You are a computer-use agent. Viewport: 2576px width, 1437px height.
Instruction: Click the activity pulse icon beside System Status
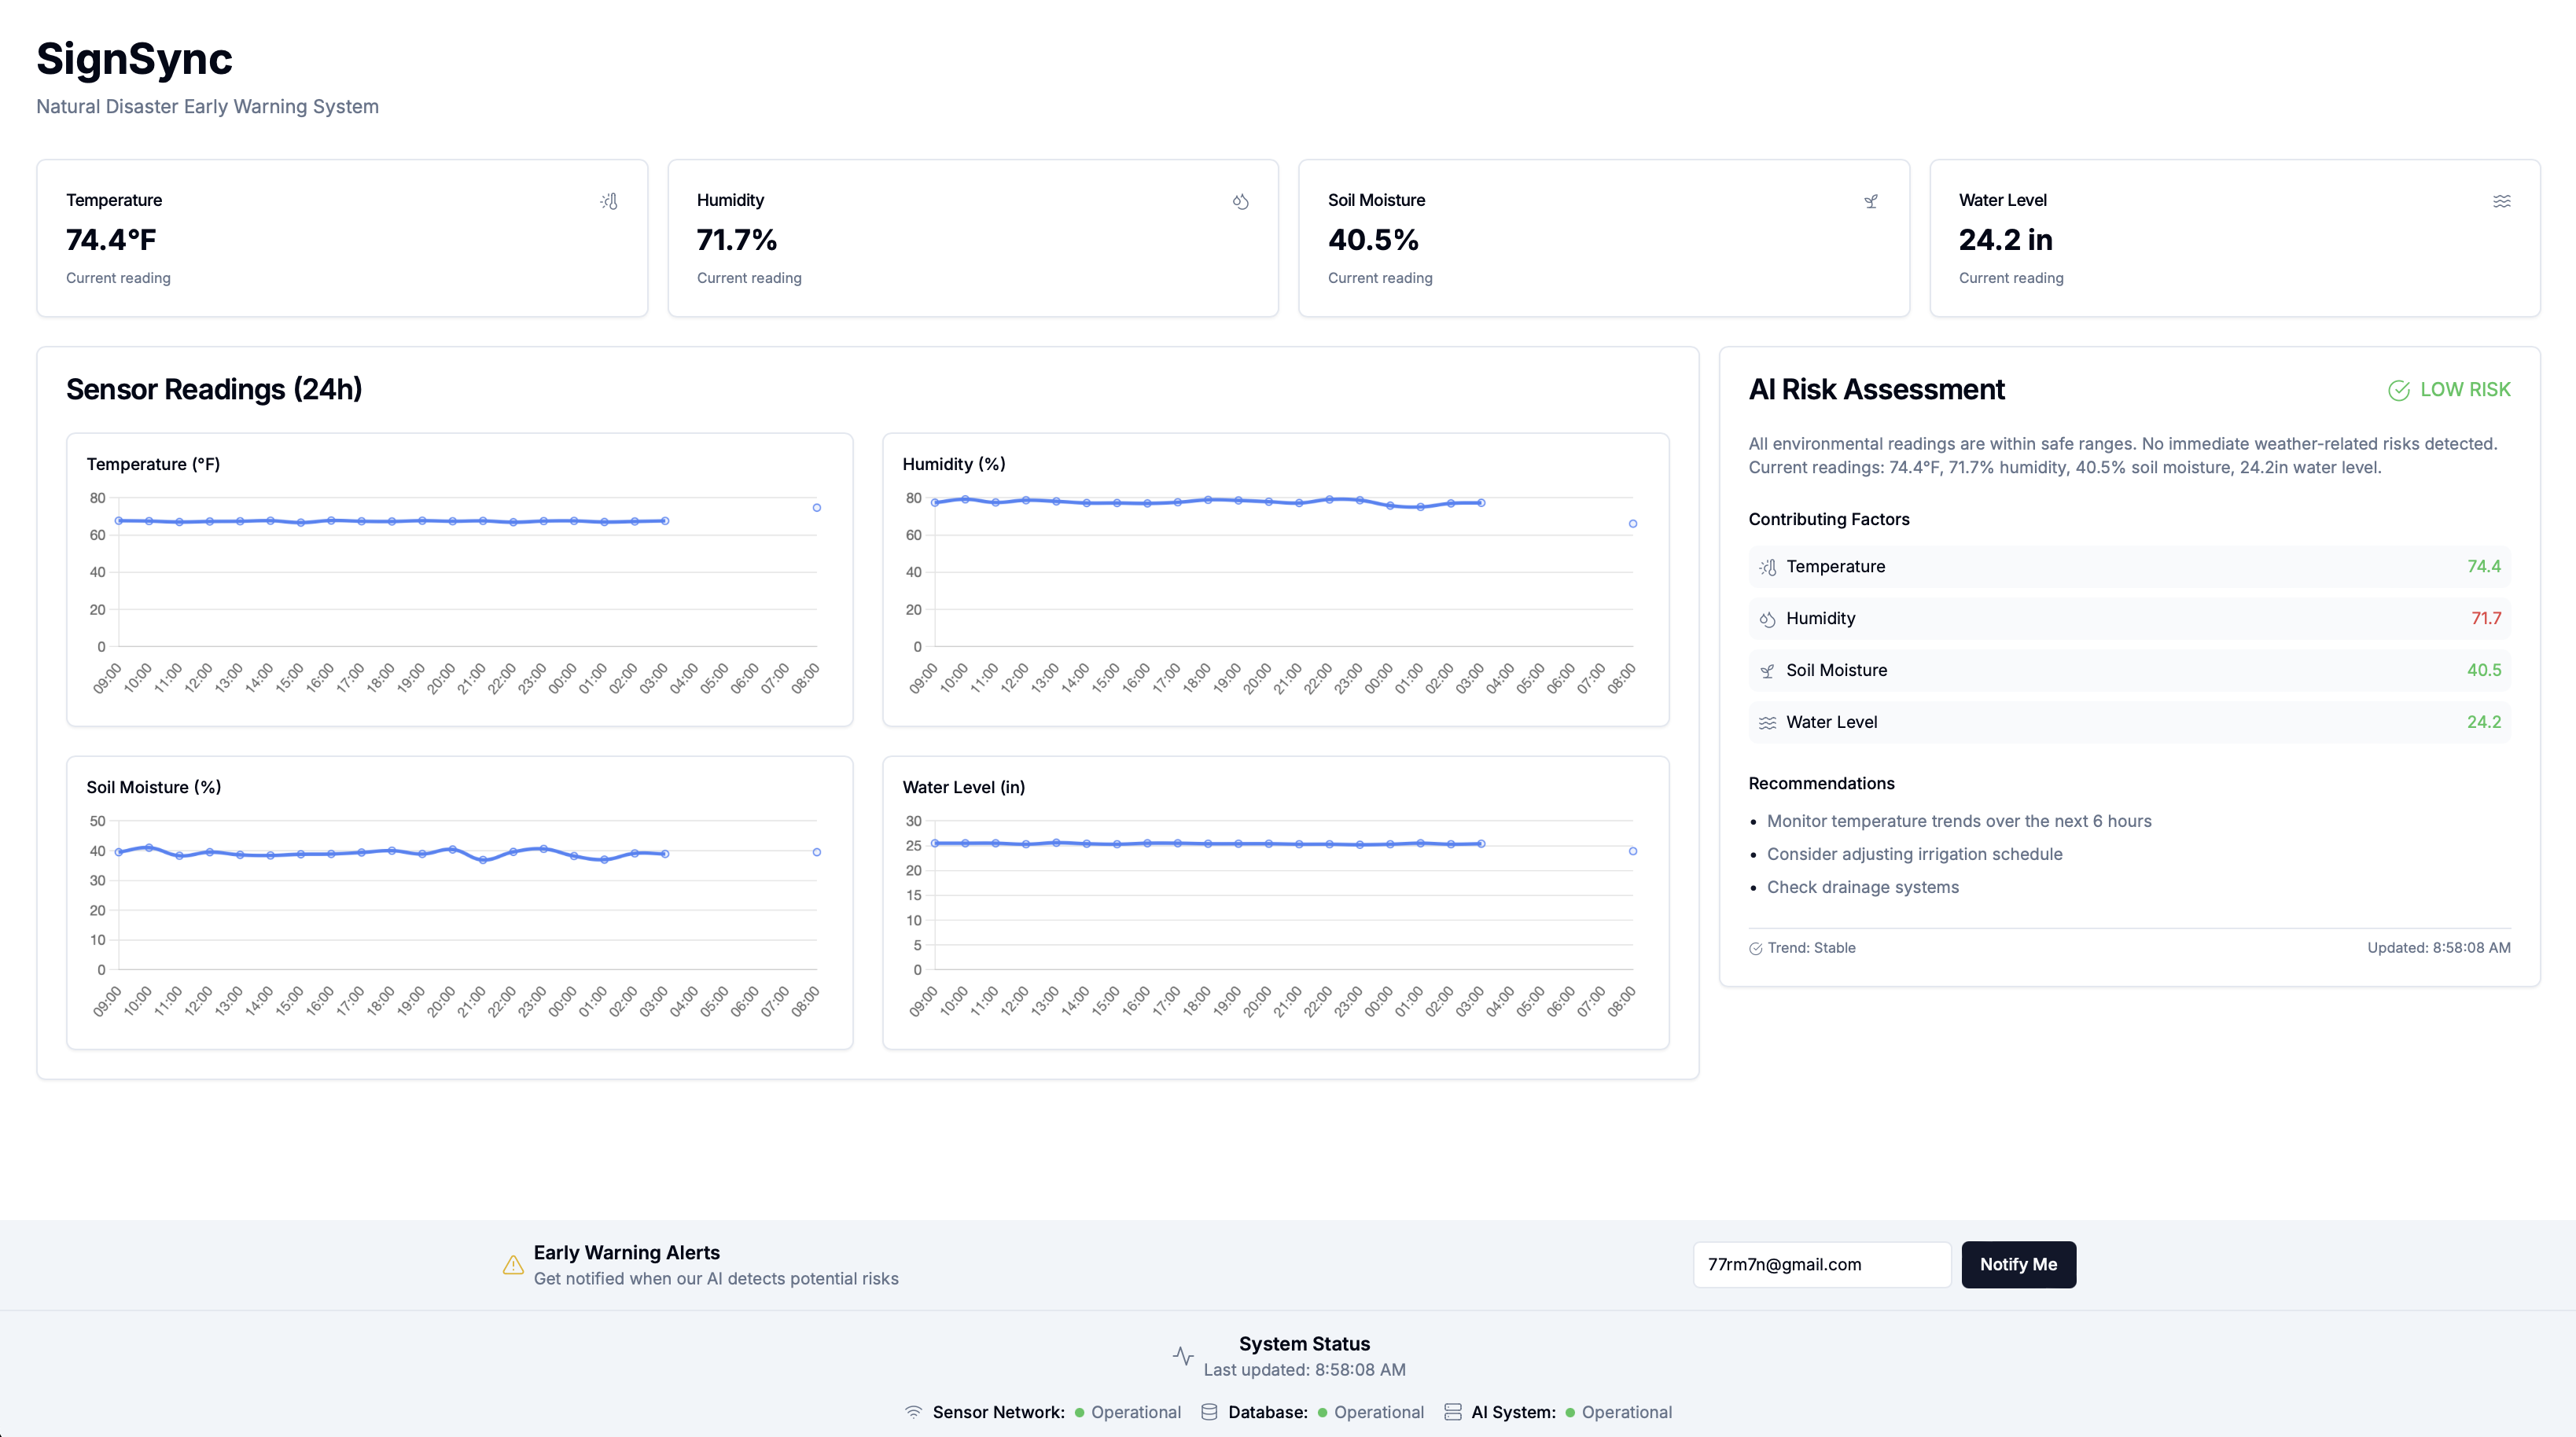(x=1183, y=1356)
